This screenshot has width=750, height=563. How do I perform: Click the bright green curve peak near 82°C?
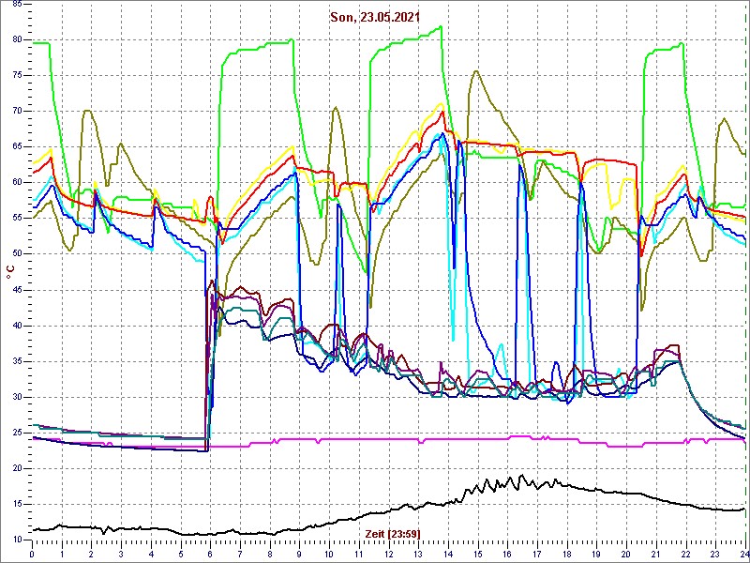tap(441, 26)
